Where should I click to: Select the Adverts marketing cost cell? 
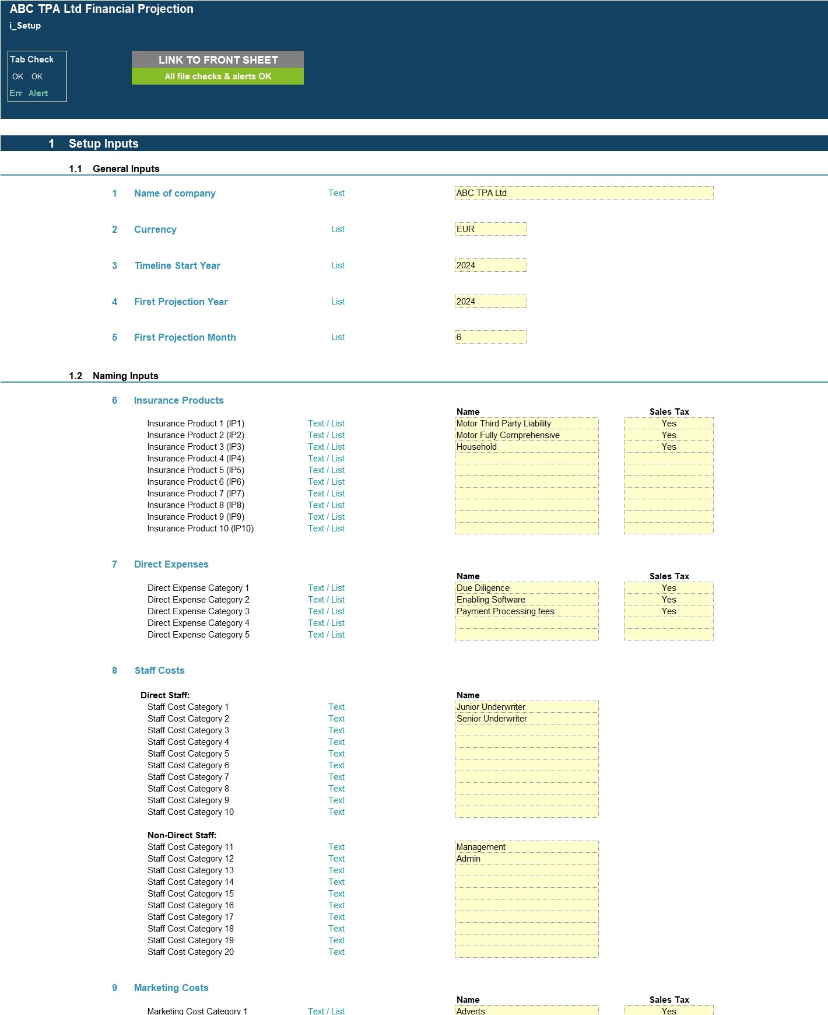coord(527,1011)
